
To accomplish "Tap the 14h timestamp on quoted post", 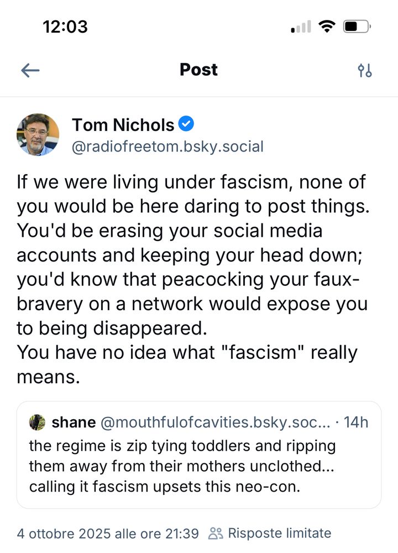I will pyautogui.click(x=356, y=422).
